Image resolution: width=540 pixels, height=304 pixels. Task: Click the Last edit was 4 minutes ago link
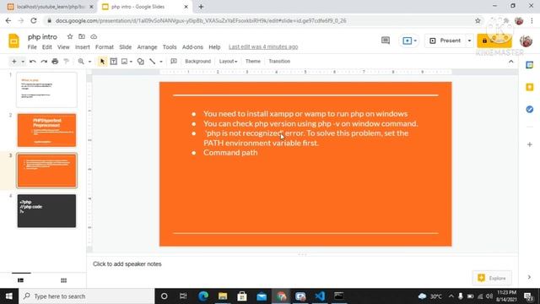263,47
